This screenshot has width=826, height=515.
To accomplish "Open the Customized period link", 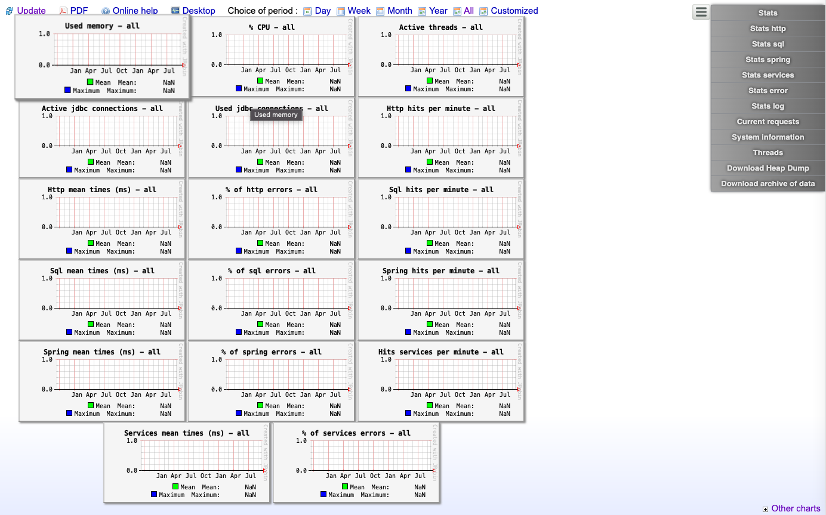I will (514, 11).
